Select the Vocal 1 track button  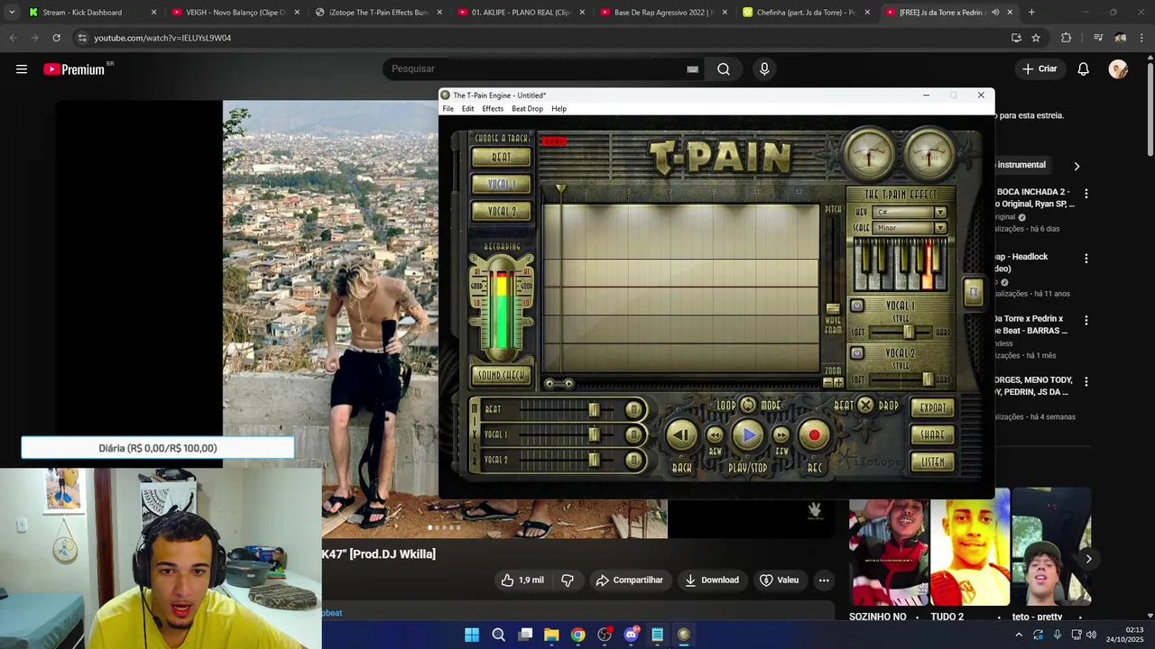pyautogui.click(x=502, y=184)
